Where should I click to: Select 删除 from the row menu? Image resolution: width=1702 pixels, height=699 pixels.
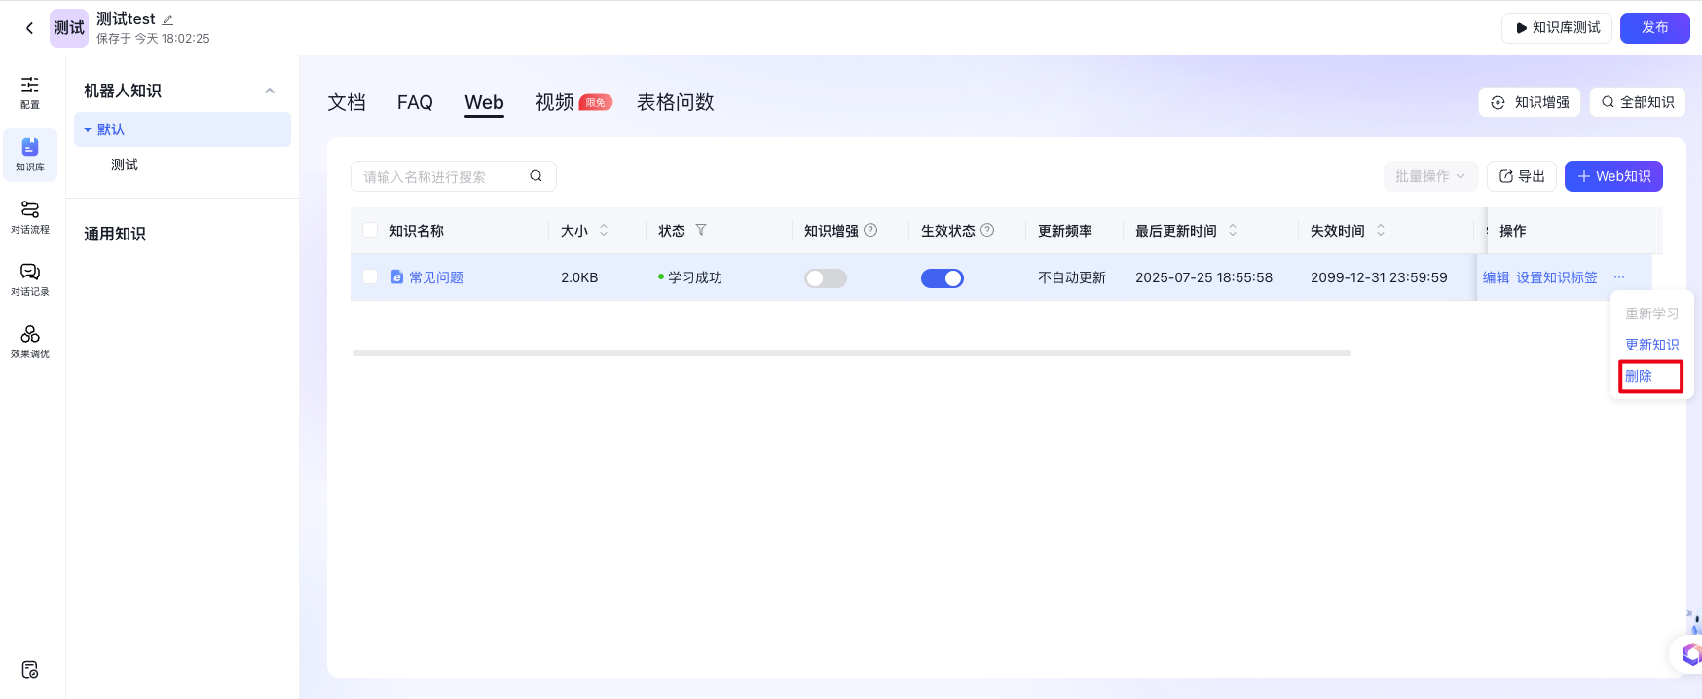(x=1640, y=376)
